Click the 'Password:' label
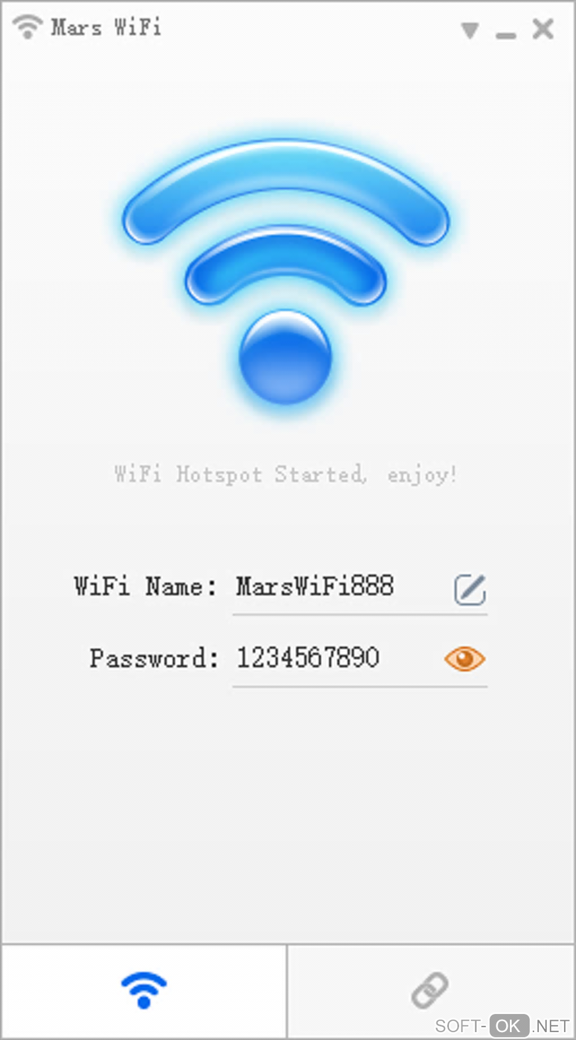576x1040 pixels. (154, 659)
